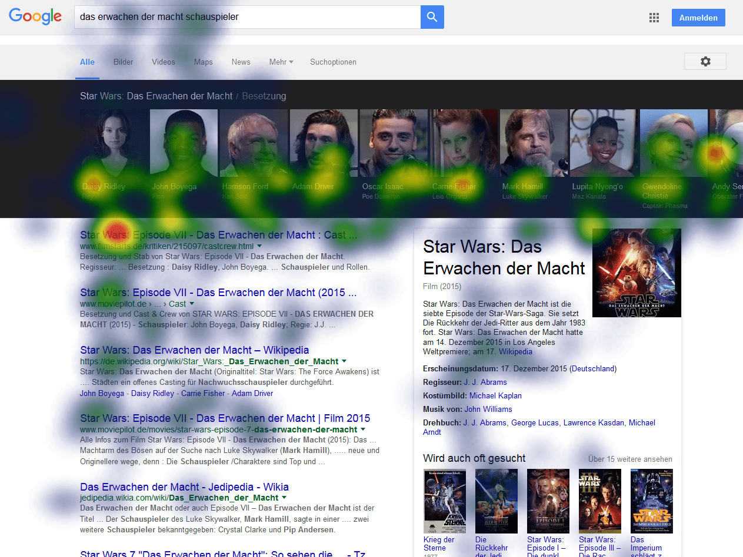Open Lawrence Kasdan Drehbuch link

point(594,422)
